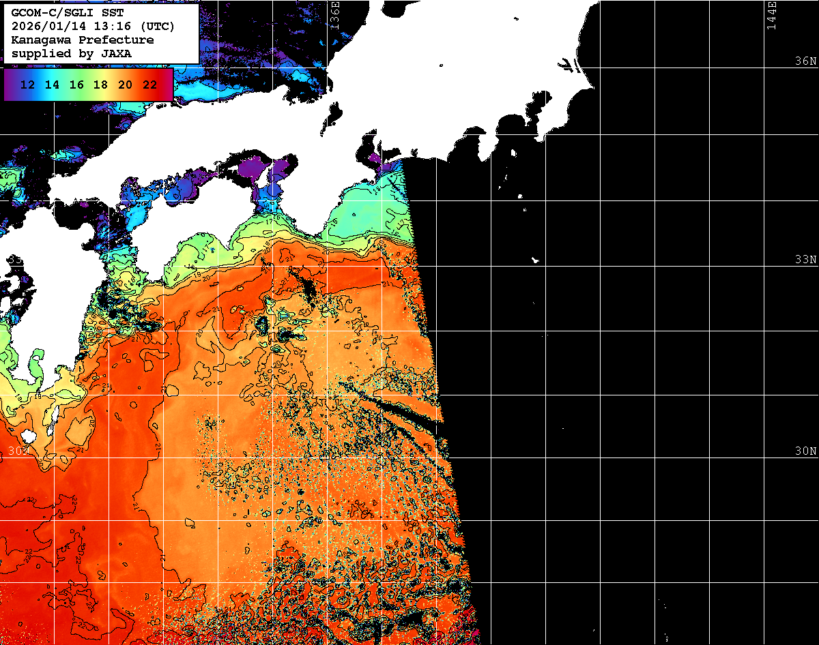Click the 136E longitude label
The image size is (819, 645).
click(x=334, y=15)
